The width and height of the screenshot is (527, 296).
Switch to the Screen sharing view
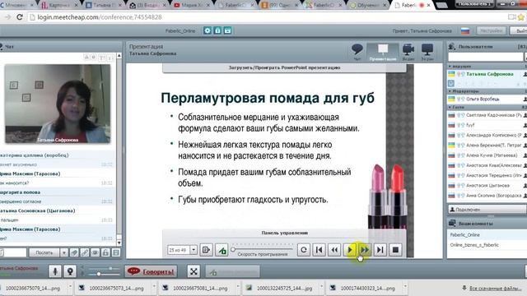[427, 52]
